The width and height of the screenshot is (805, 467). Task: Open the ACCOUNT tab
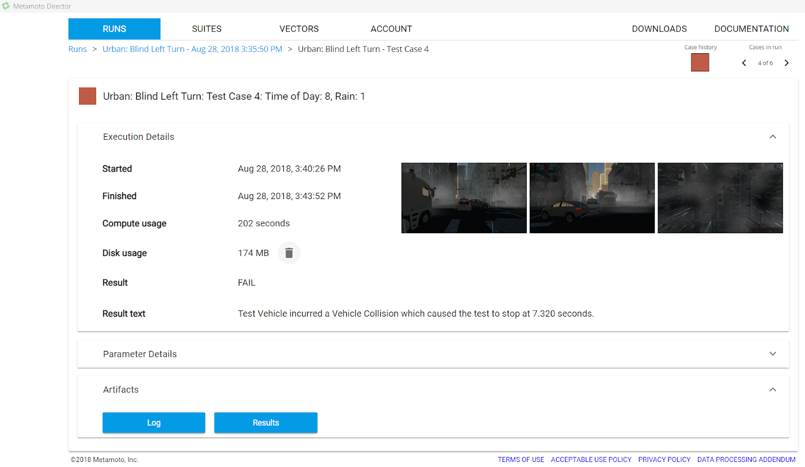click(391, 29)
